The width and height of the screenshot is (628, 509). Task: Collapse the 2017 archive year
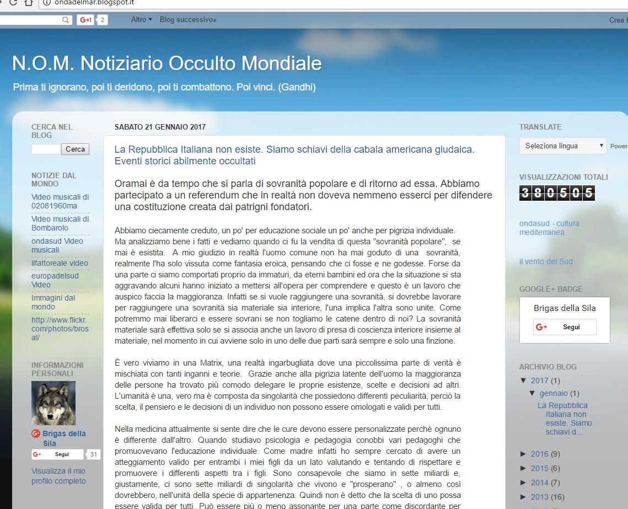coord(524,381)
